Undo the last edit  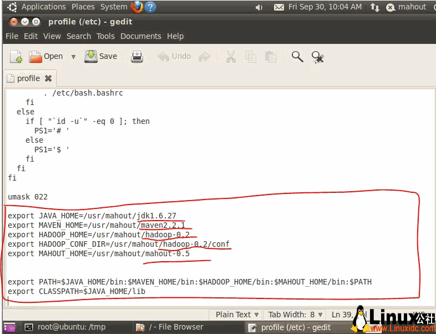coord(174,57)
